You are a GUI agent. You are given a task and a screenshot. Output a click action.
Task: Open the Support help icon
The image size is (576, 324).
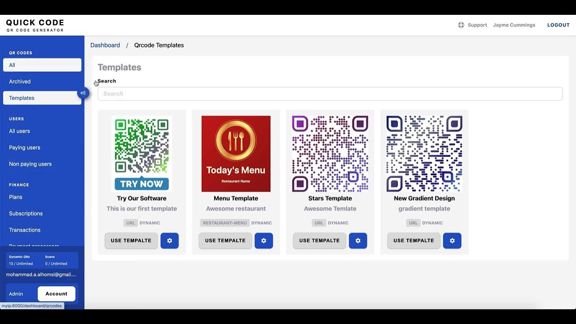point(461,25)
